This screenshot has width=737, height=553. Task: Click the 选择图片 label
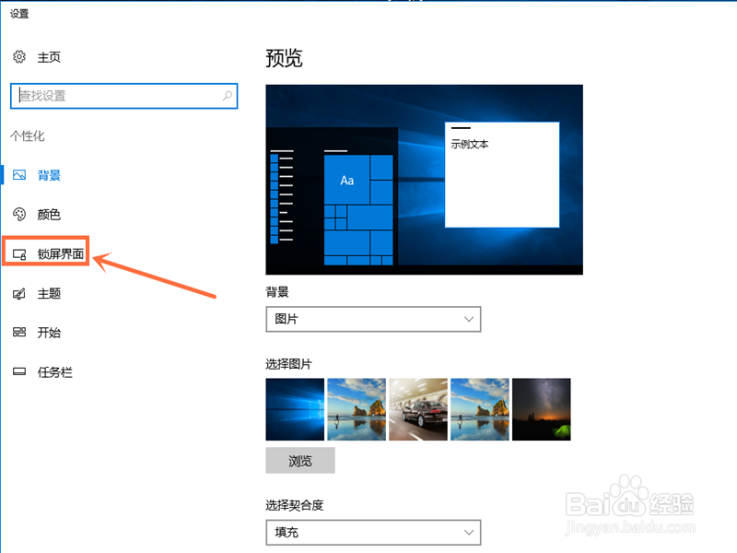point(288,364)
